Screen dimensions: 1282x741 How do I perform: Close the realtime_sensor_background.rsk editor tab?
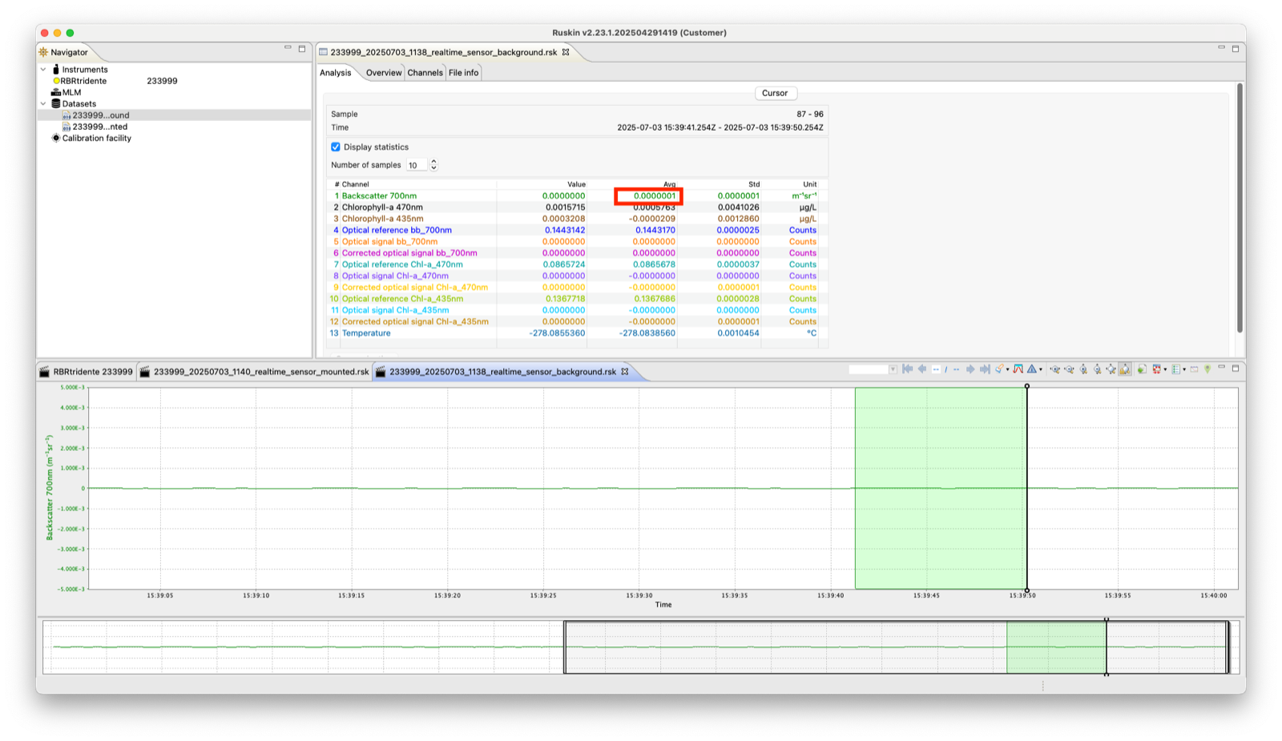[566, 52]
